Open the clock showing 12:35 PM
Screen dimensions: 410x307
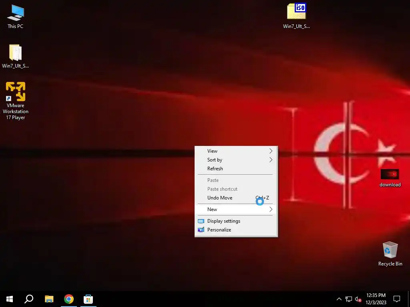pos(376,299)
